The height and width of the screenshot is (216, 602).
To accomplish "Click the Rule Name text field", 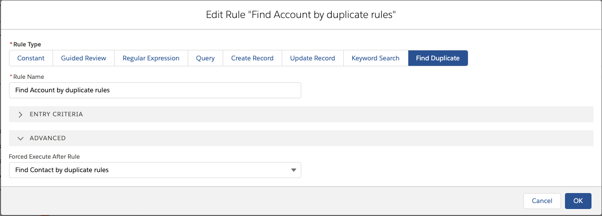I will tap(155, 90).
